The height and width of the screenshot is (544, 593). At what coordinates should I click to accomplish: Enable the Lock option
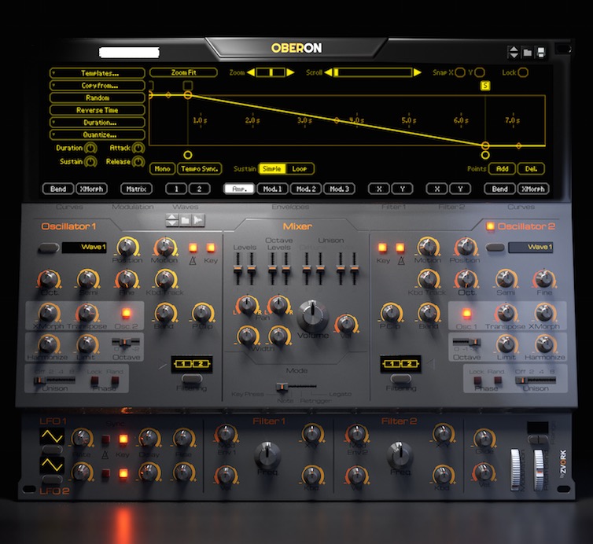pos(523,72)
